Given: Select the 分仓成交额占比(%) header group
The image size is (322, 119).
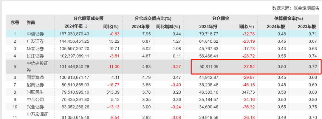Looking at the screenshot, I should point(153,18).
